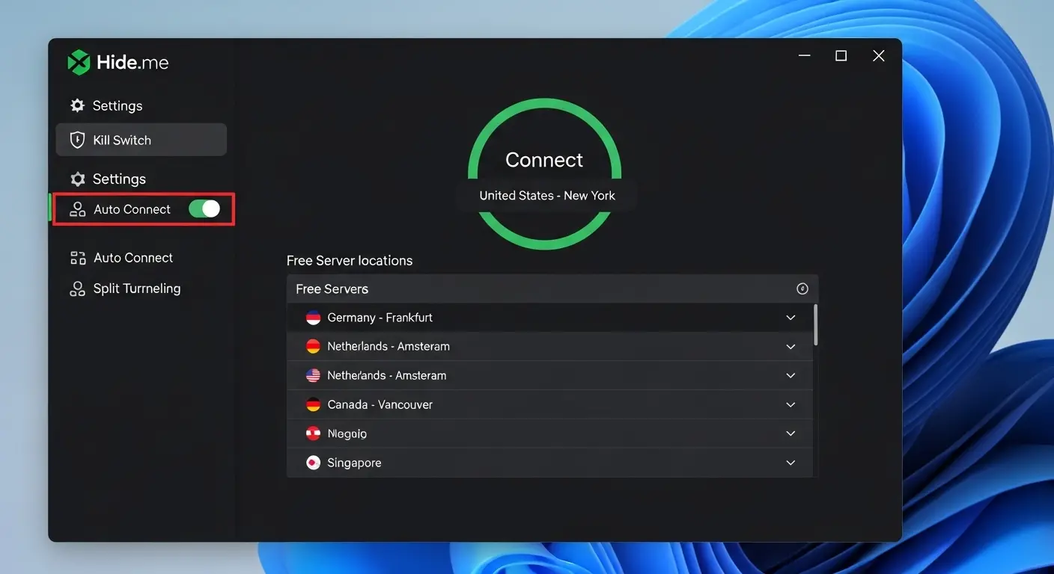Open the Kill Switch menu label

[x=122, y=140]
